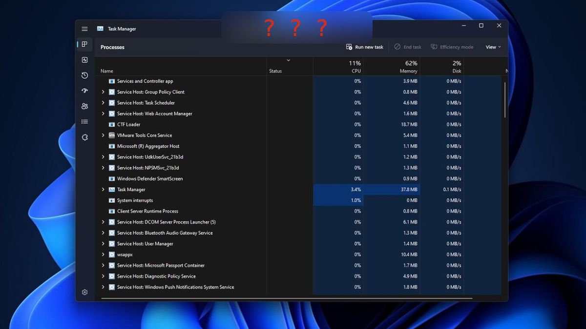The width and height of the screenshot is (586, 329).
Task: Expand Bluetooth Audio Gateway Service
Action: 103,233
